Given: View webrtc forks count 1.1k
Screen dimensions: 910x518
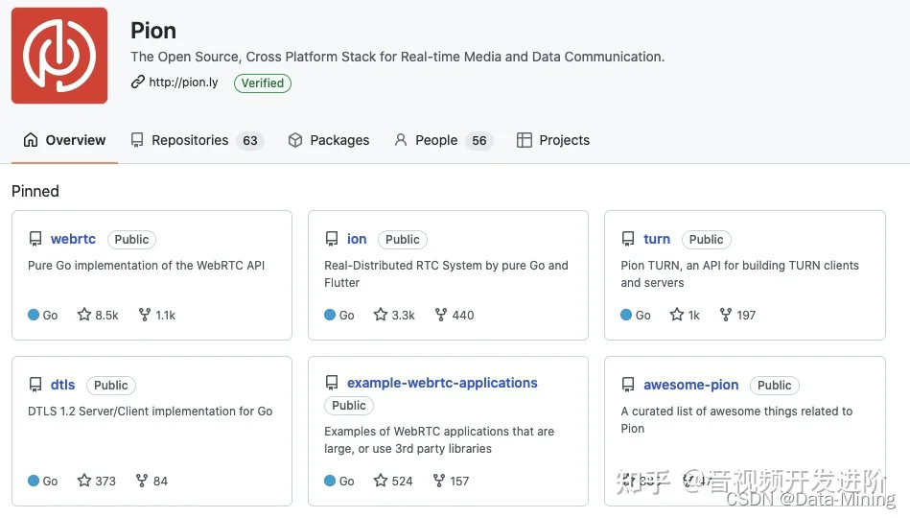Looking at the screenshot, I should (x=156, y=315).
